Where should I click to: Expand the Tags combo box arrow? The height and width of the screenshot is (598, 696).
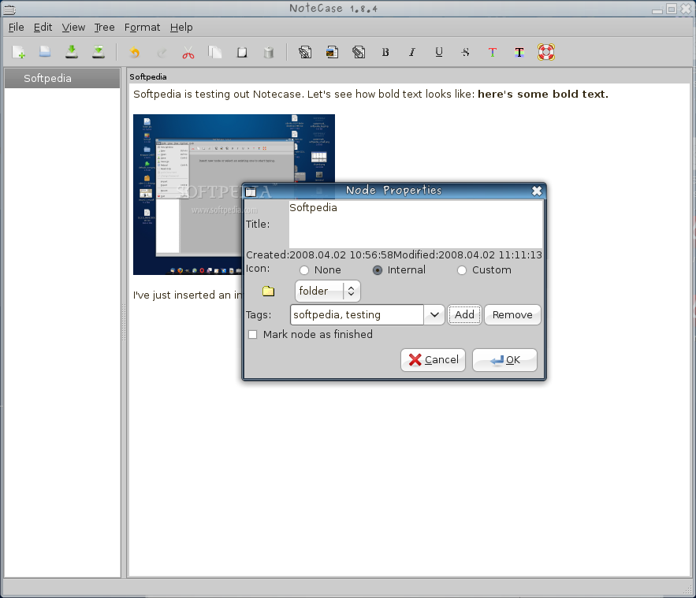434,314
